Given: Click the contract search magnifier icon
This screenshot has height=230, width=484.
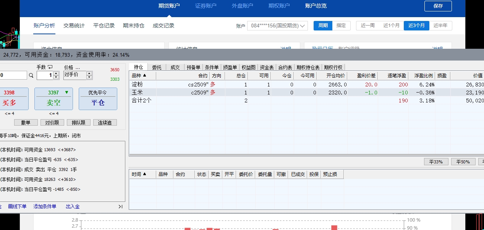Looking at the screenshot, I should pyautogui.click(x=31, y=75).
